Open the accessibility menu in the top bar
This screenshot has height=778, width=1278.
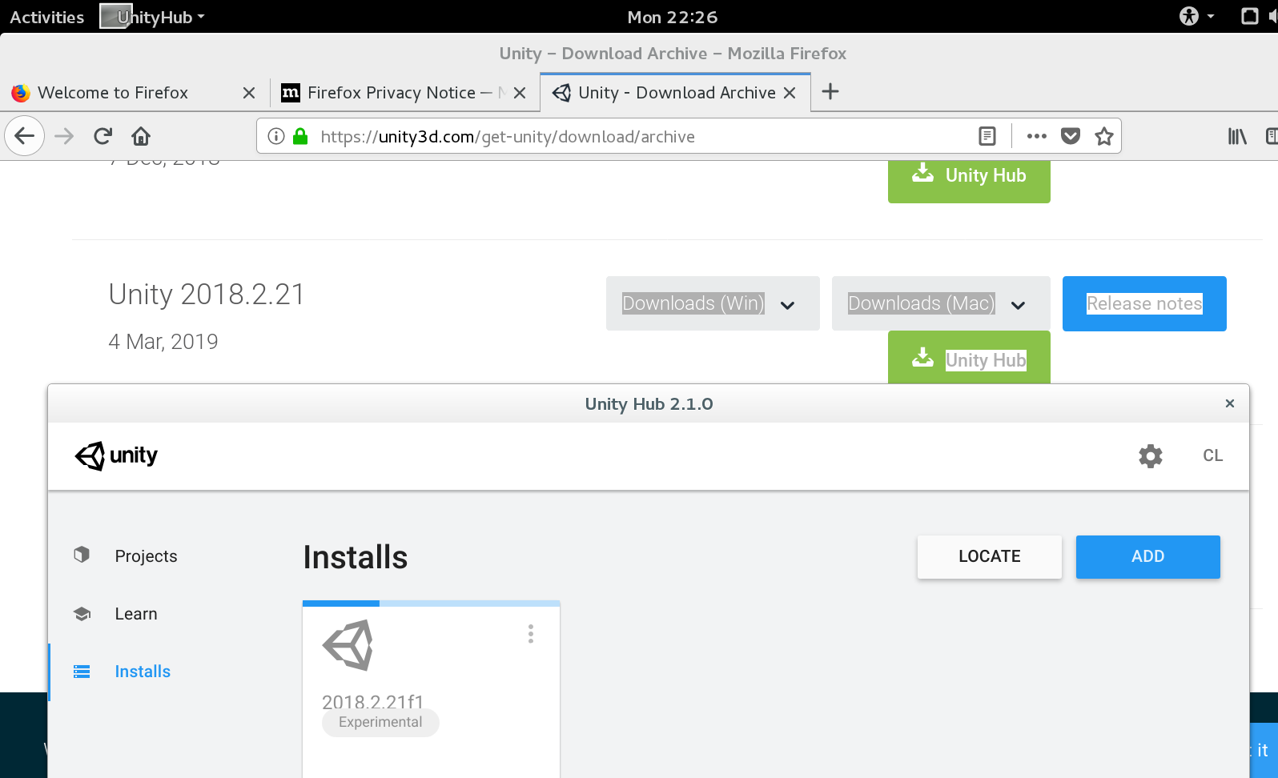(1196, 16)
